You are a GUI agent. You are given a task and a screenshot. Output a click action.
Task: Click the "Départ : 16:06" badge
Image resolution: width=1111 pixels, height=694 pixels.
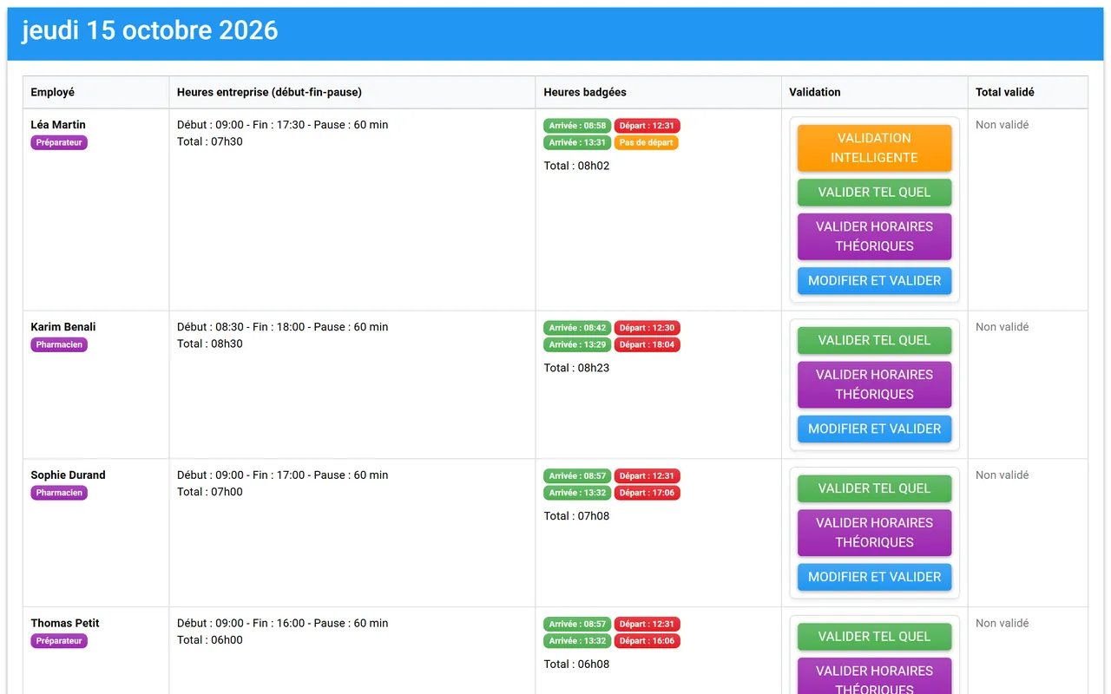[x=648, y=641]
